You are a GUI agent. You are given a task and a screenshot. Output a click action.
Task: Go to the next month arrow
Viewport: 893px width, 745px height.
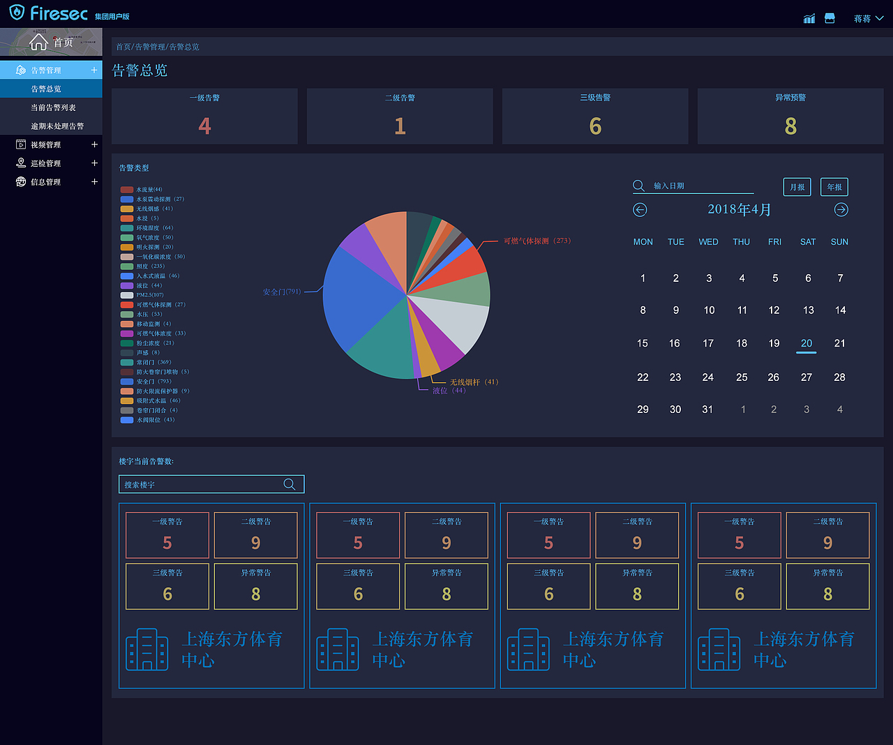point(841,209)
